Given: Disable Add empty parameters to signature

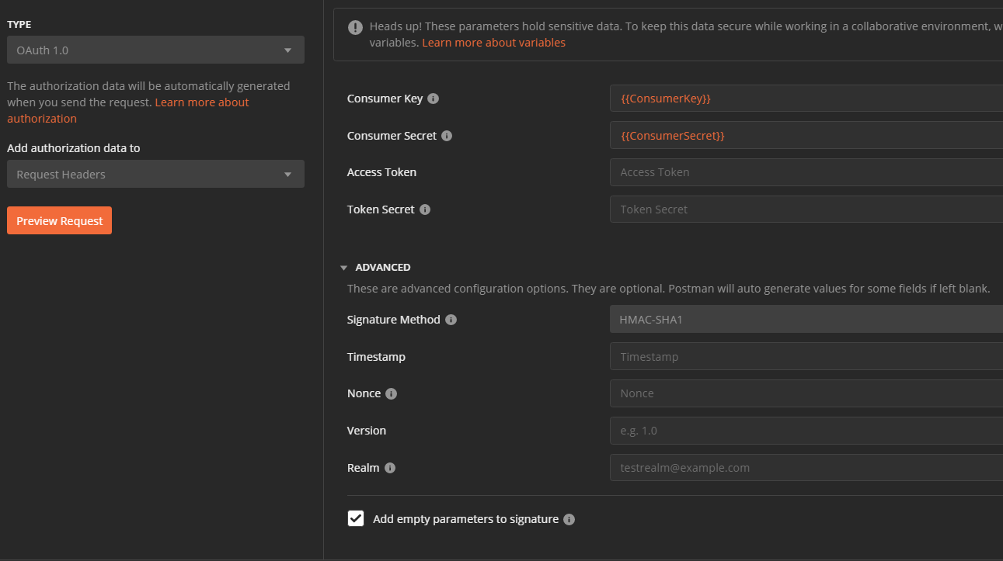Looking at the screenshot, I should tap(356, 518).
